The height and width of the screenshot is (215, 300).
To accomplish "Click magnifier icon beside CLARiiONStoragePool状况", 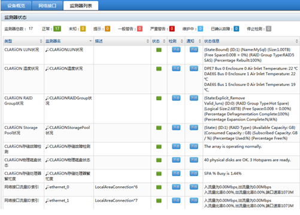I will coord(47,128).
